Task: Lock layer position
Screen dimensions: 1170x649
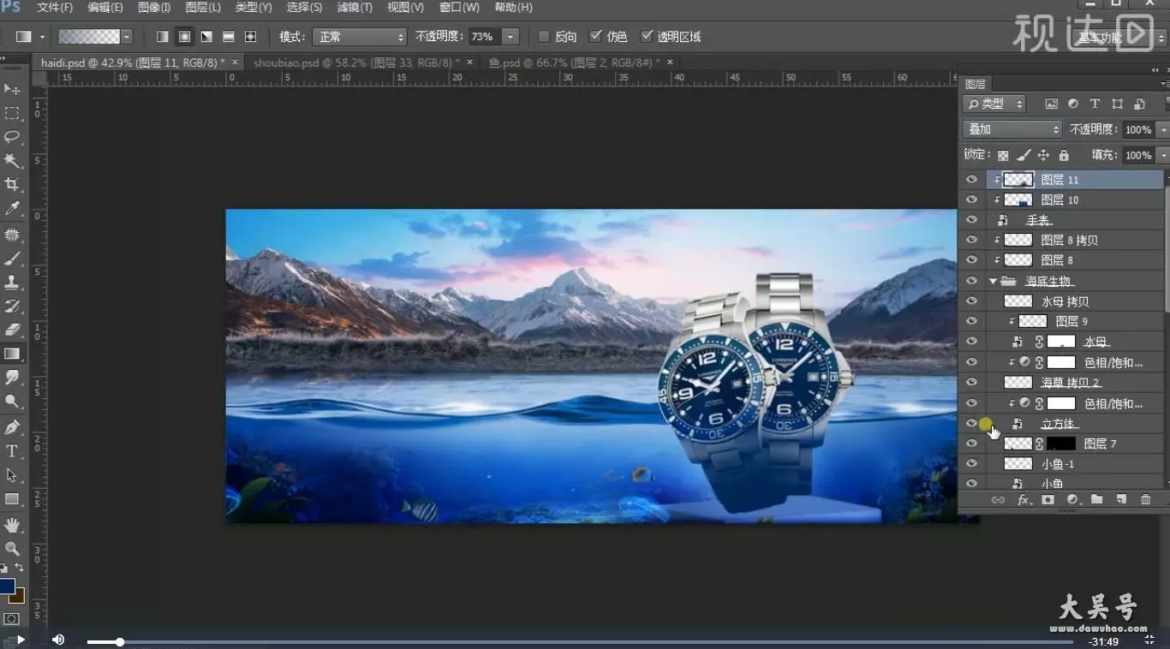Action: point(1043,156)
